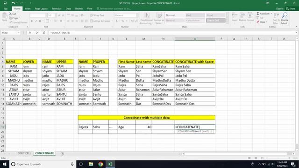This screenshot has height=168, width=299.
Task: Click the Fill Color bucket icon
Action: [55, 21]
